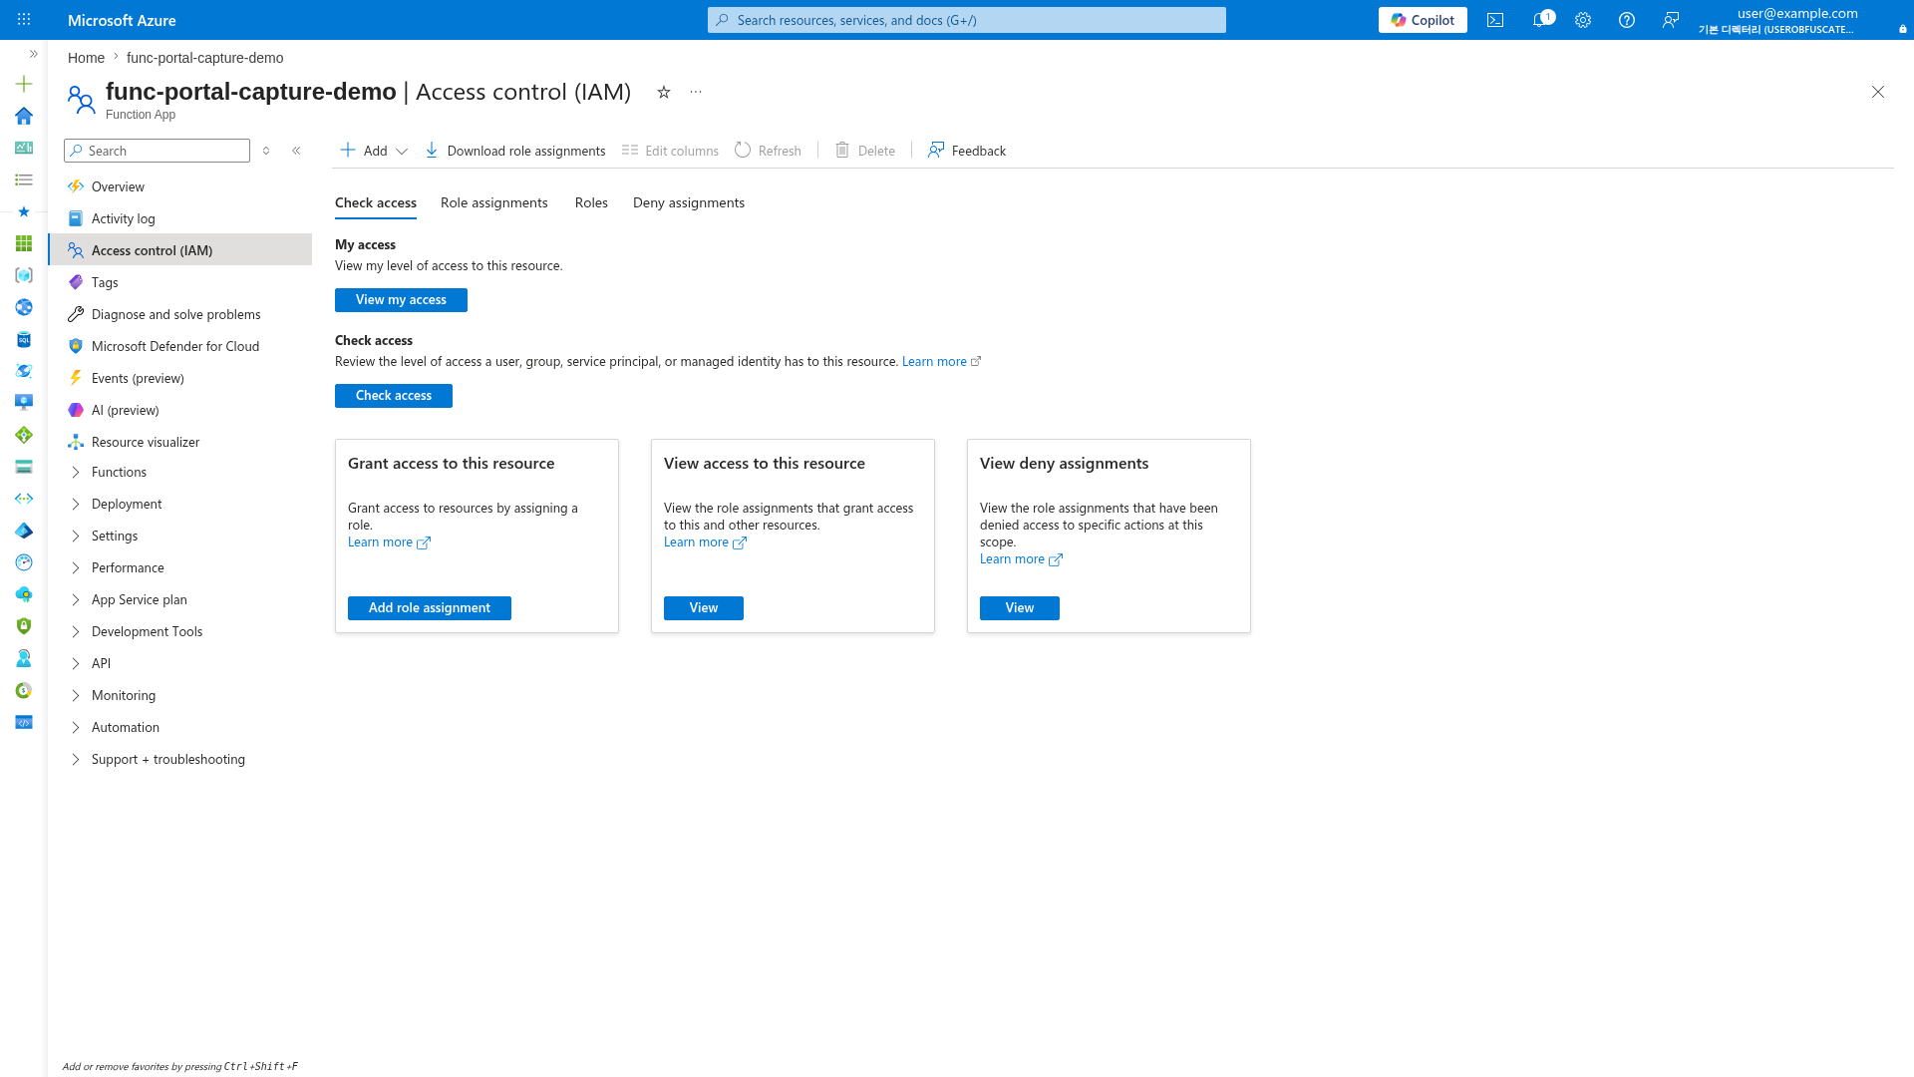Open Activity log in the resource menu
Screen dimensions: 1914x1077
coord(180,218)
